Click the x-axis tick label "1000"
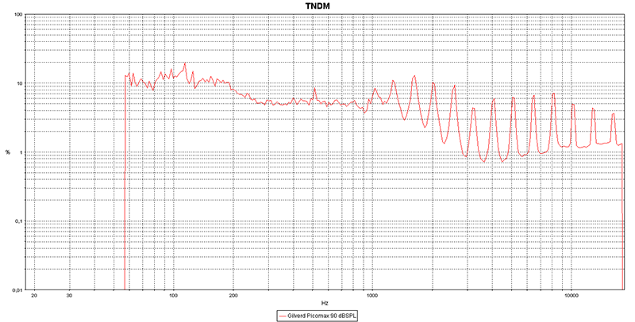This screenshot has height=322, width=635. (x=372, y=295)
